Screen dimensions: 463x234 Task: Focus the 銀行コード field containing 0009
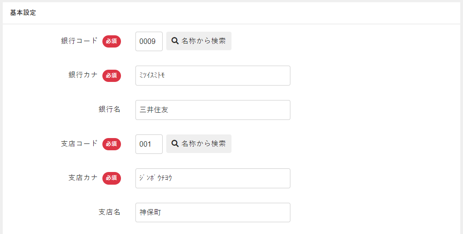(149, 41)
